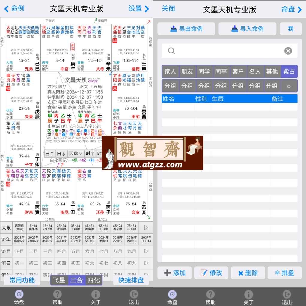The height and width of the screenshot is (306, 306).
Task: Select the 同事 category tab
Action: (221, 71)
